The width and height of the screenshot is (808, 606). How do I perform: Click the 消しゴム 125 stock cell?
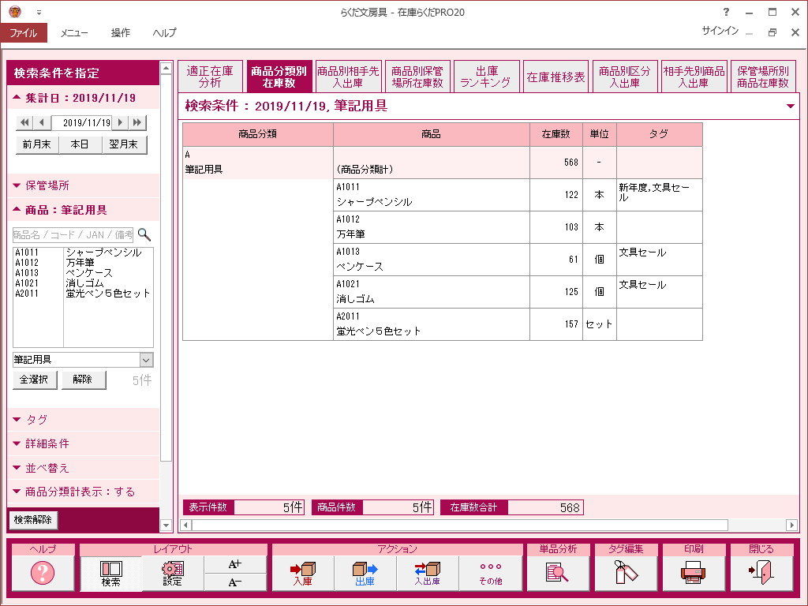tap(556, 292)
